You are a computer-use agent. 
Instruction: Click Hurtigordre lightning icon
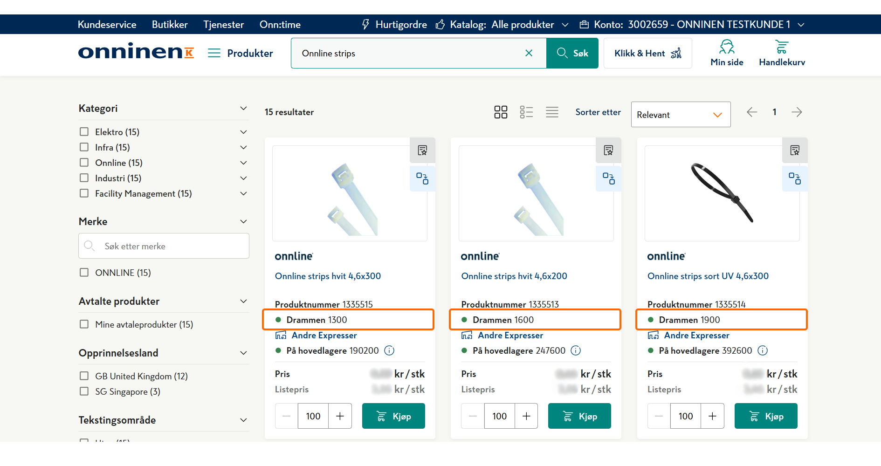point(366,24)
